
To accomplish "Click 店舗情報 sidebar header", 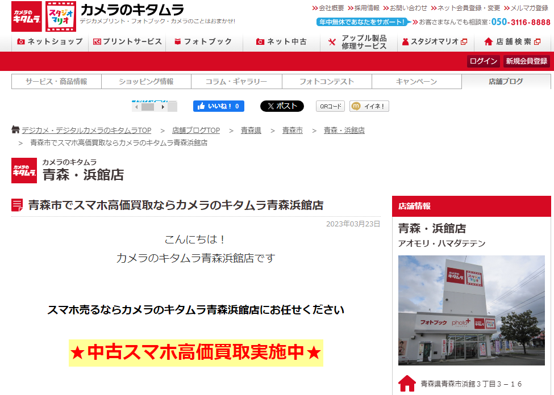I will (x=471, y=206).
